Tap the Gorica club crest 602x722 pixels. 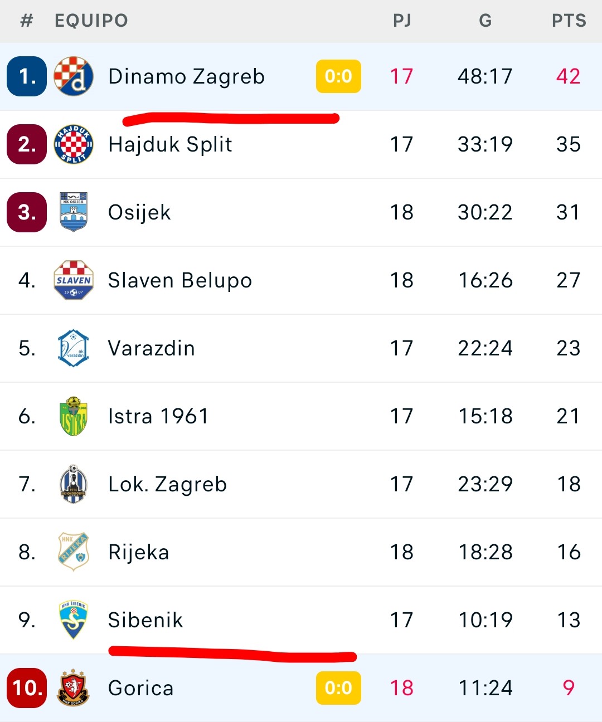74,688
